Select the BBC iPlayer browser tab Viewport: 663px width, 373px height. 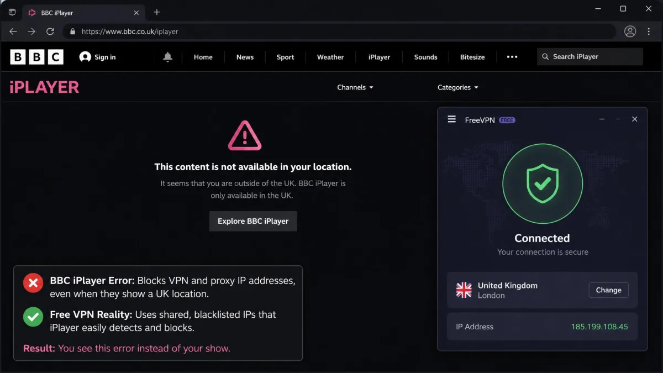tap(83, 13)
